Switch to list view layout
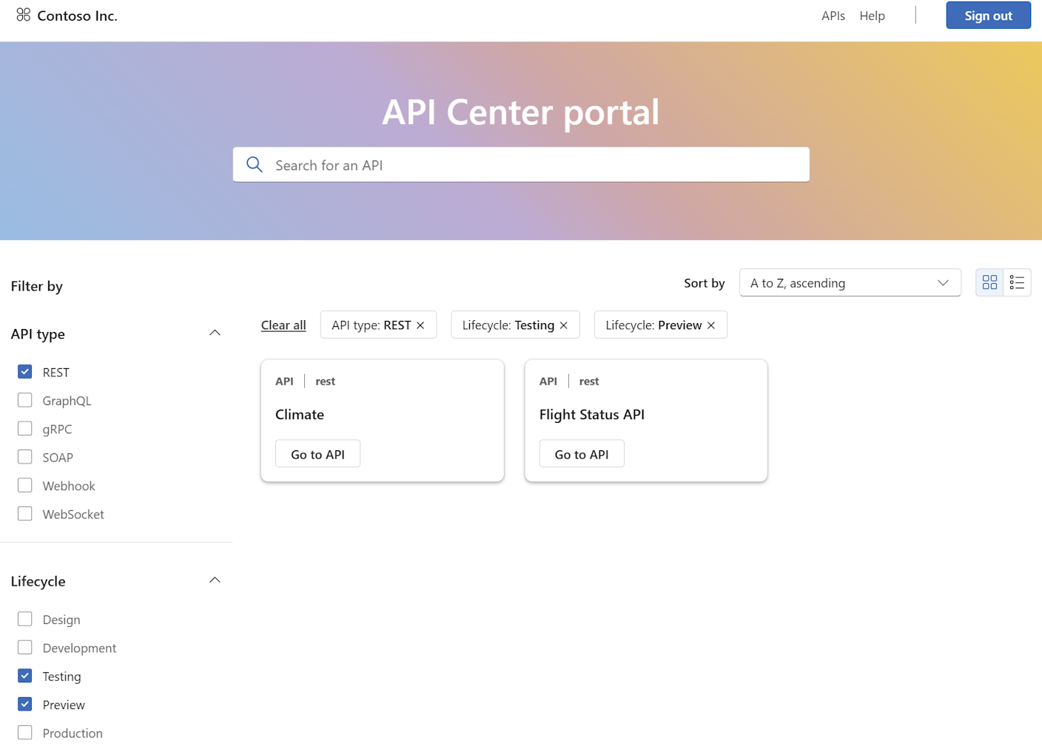This screenshot has height=746, width=1042. click(x=1017, y=282)
